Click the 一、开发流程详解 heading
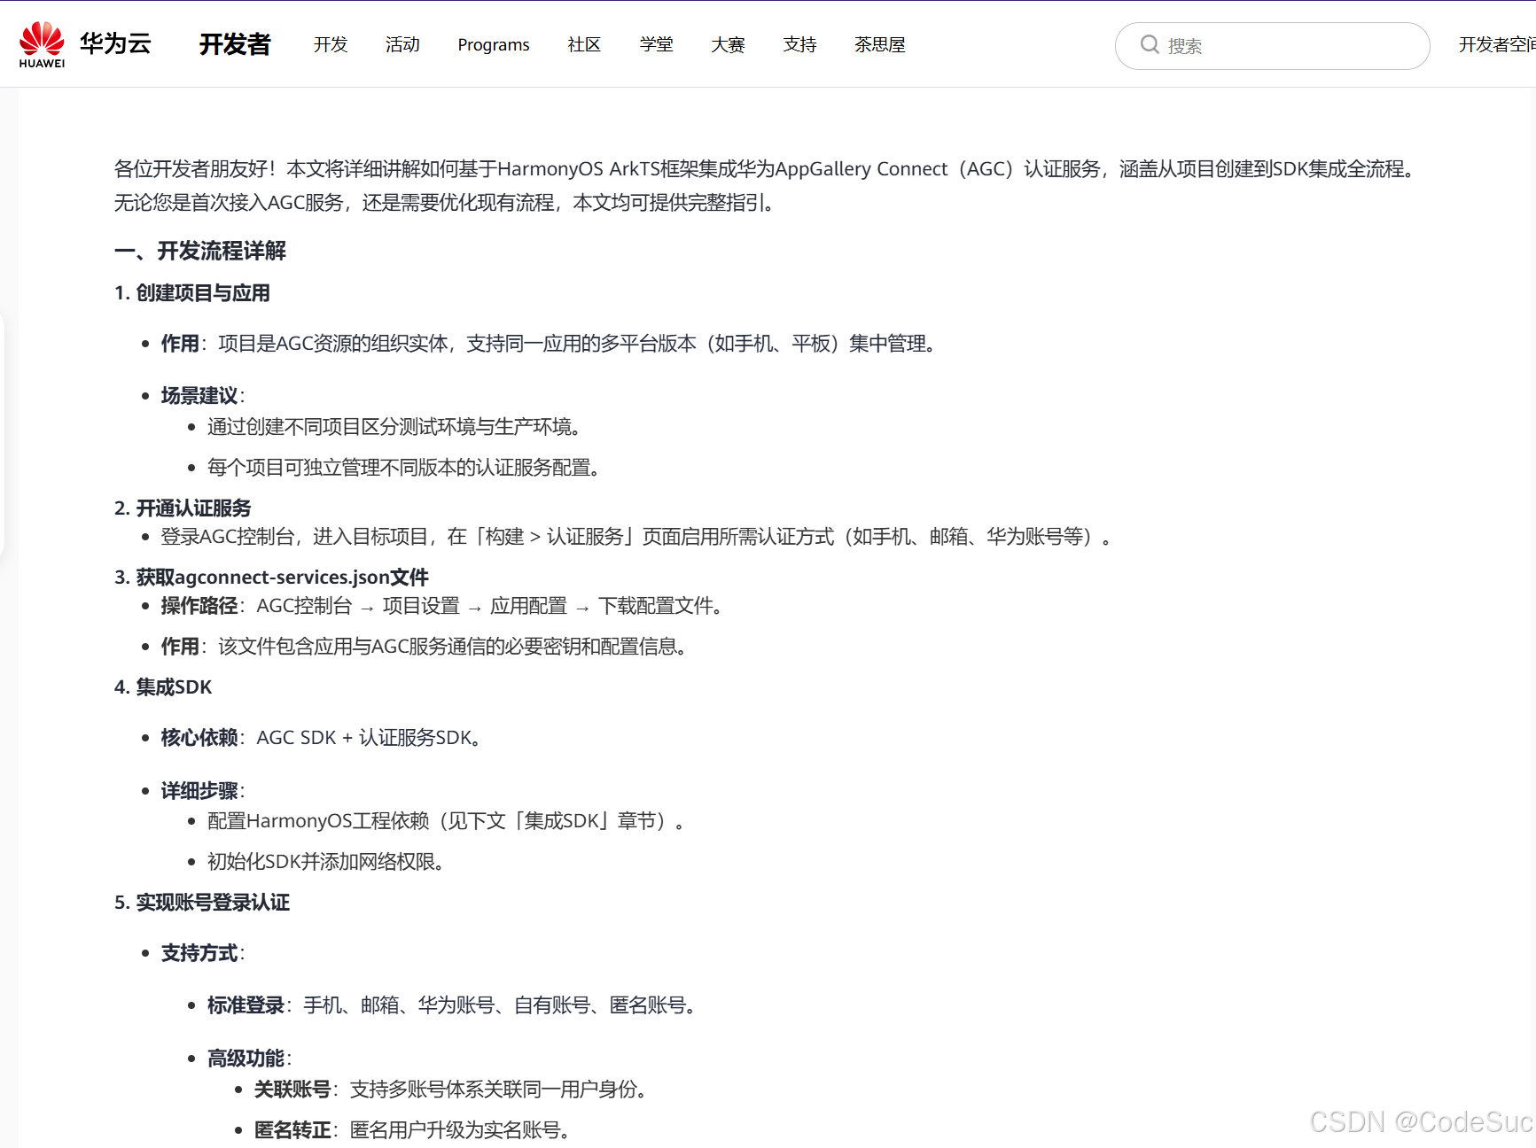 tap(199, 252)
